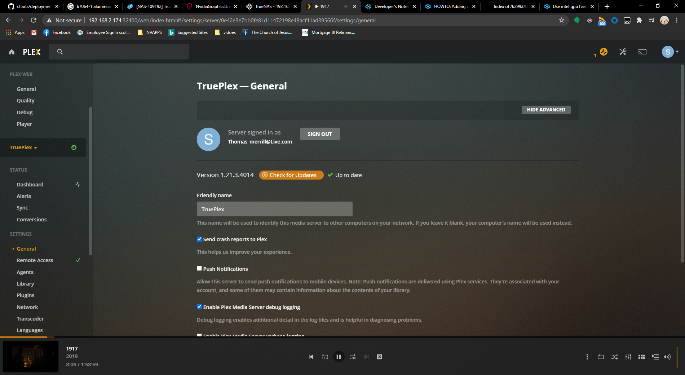Open the Alerts status page
Screen dimensions: 685x375
coord(24,196)
